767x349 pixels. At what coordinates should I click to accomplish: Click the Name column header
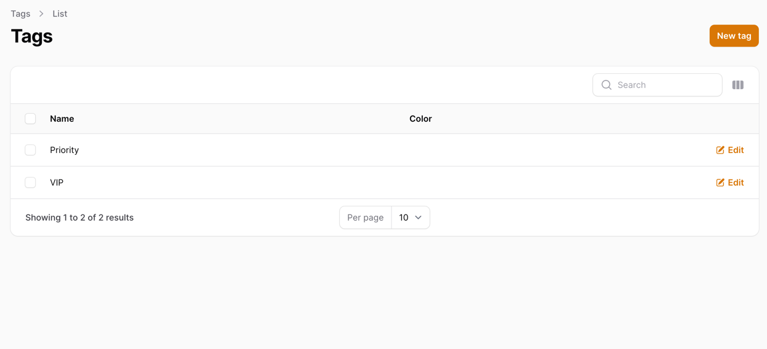[x=62, y=119]
